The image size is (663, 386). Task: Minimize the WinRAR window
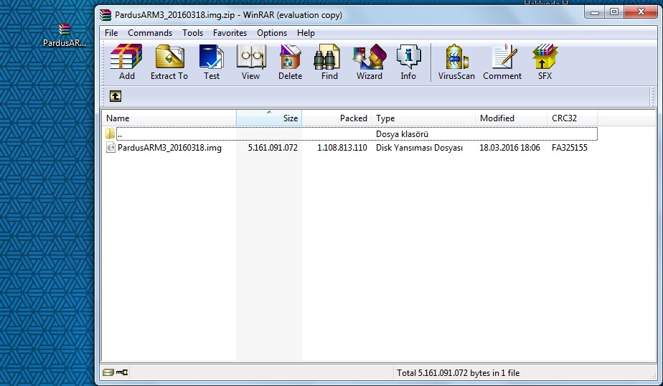pos(595,12)
